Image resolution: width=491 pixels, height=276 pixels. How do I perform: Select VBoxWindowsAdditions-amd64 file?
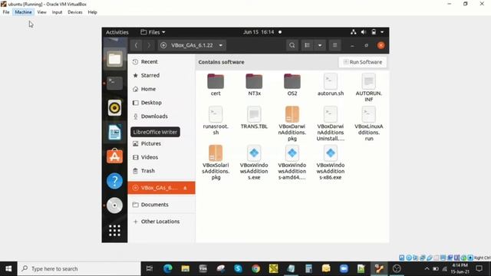click(x=292, y=162)
